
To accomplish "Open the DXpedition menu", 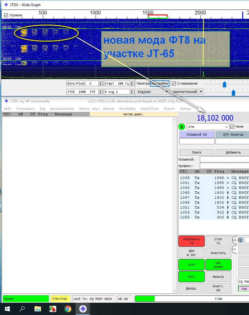I will point(149,109).
